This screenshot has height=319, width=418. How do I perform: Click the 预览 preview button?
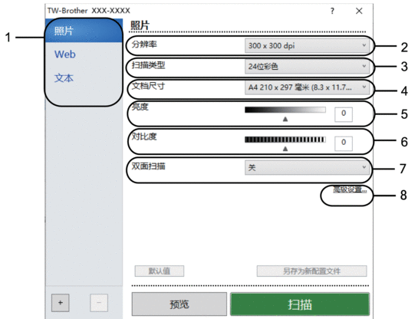pyautogui.click(x=179, y=304)
